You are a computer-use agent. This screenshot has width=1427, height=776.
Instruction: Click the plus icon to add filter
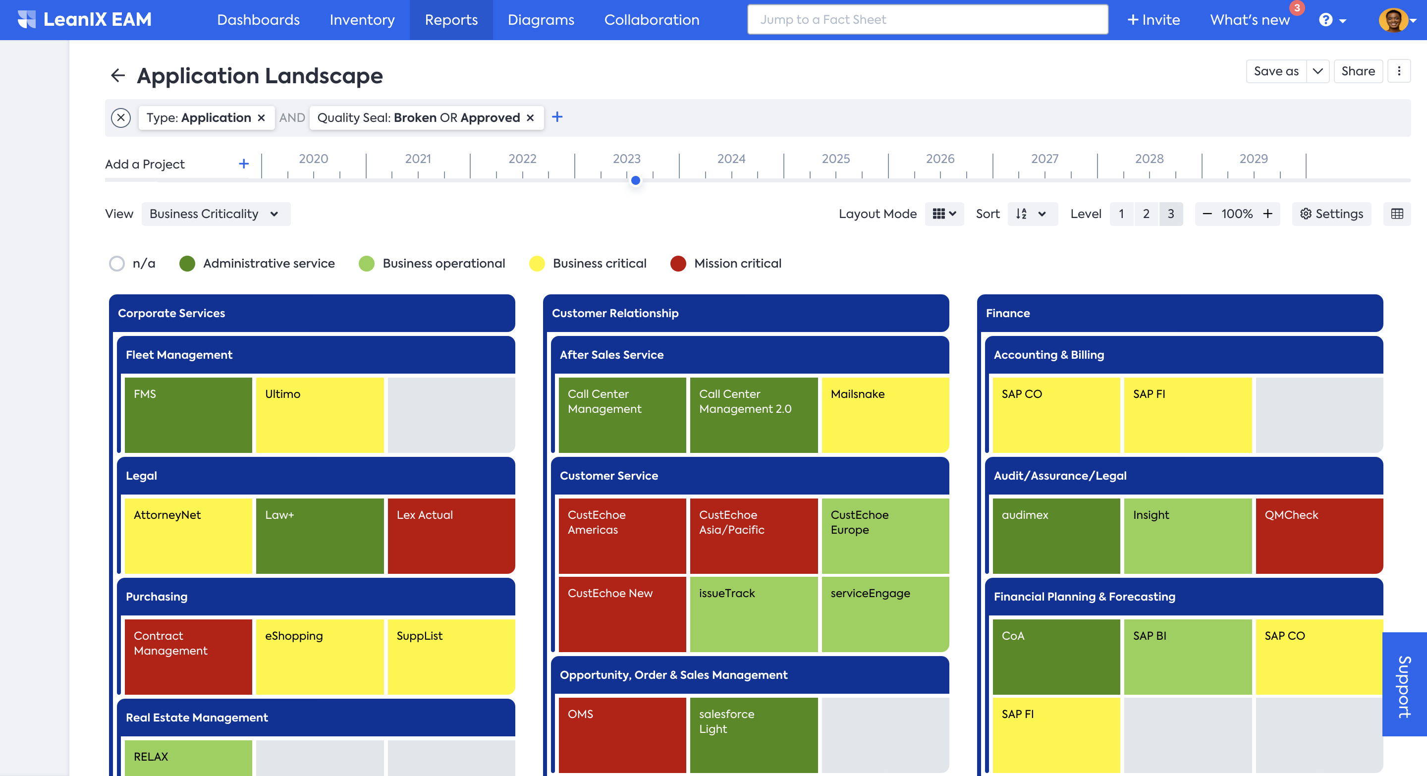pos(557,116)
